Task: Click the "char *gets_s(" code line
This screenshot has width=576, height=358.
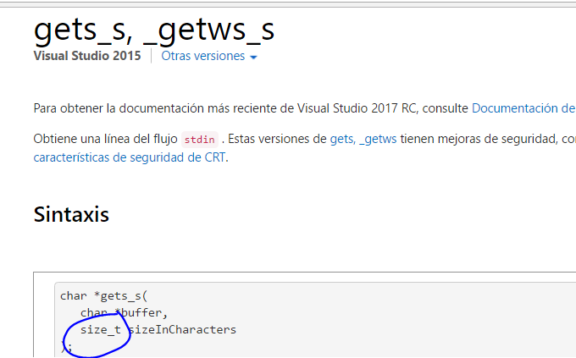Action: (103, 295)
